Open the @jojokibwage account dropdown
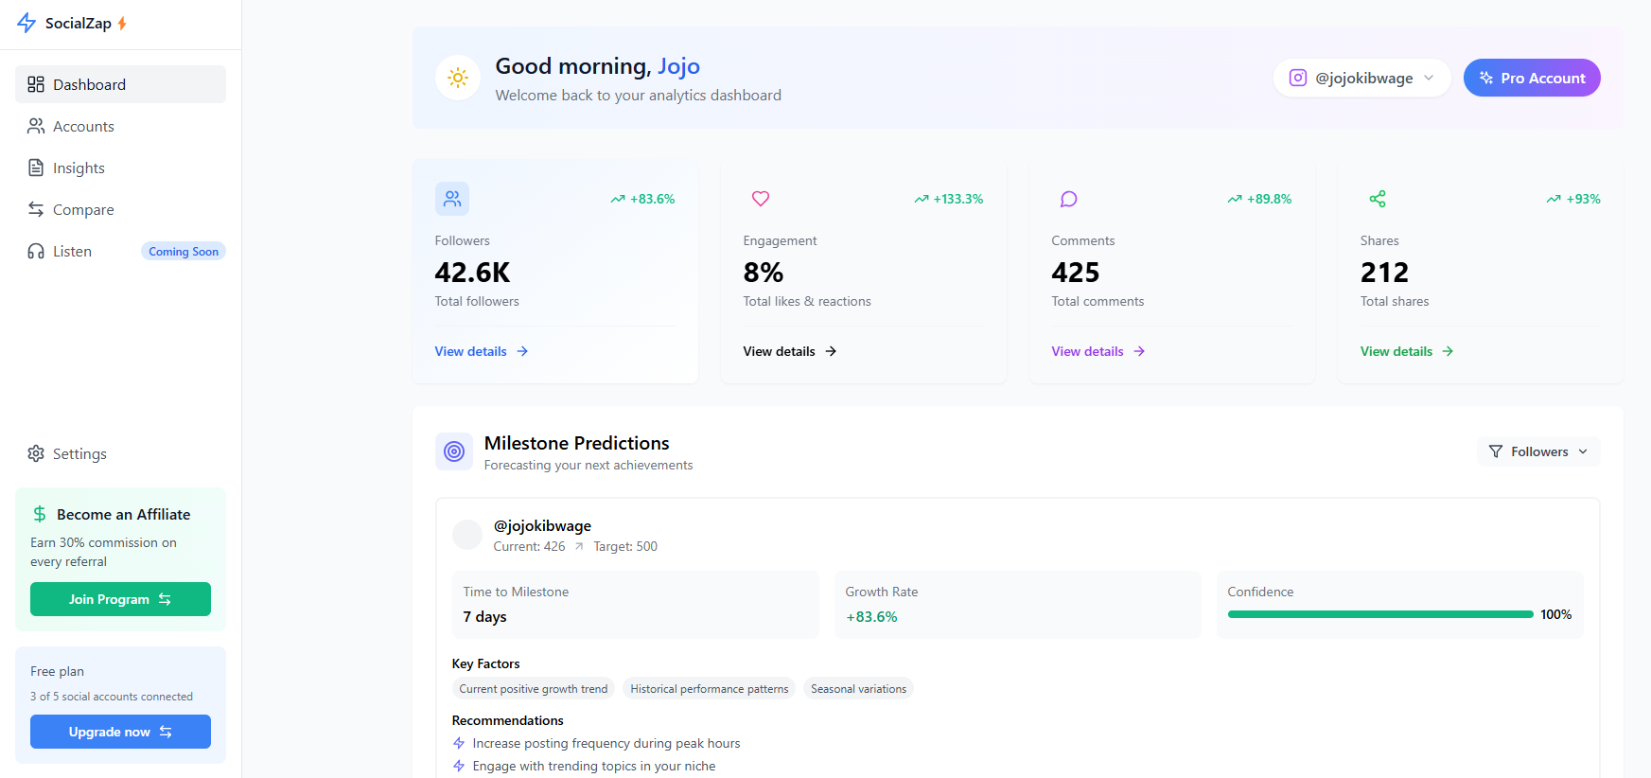Screen dimensions: 1651x778 tap(1361, 78)
